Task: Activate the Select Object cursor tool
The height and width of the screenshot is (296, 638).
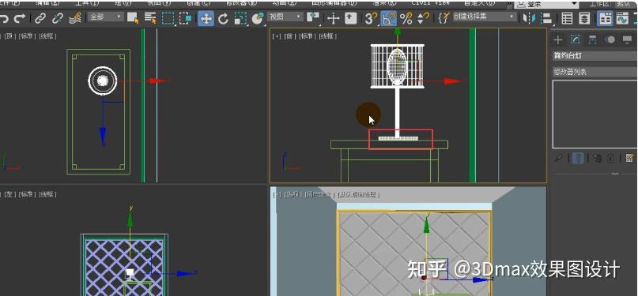Action: 133,18
